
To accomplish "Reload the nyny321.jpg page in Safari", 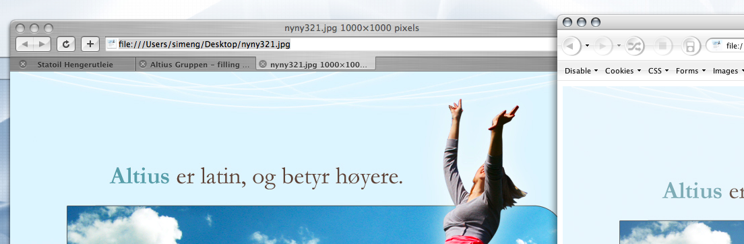I will tap(66, 44).
